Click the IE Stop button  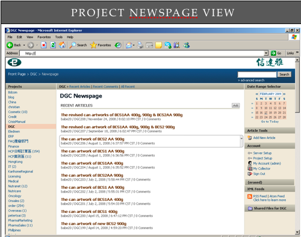tap(44, 45)
